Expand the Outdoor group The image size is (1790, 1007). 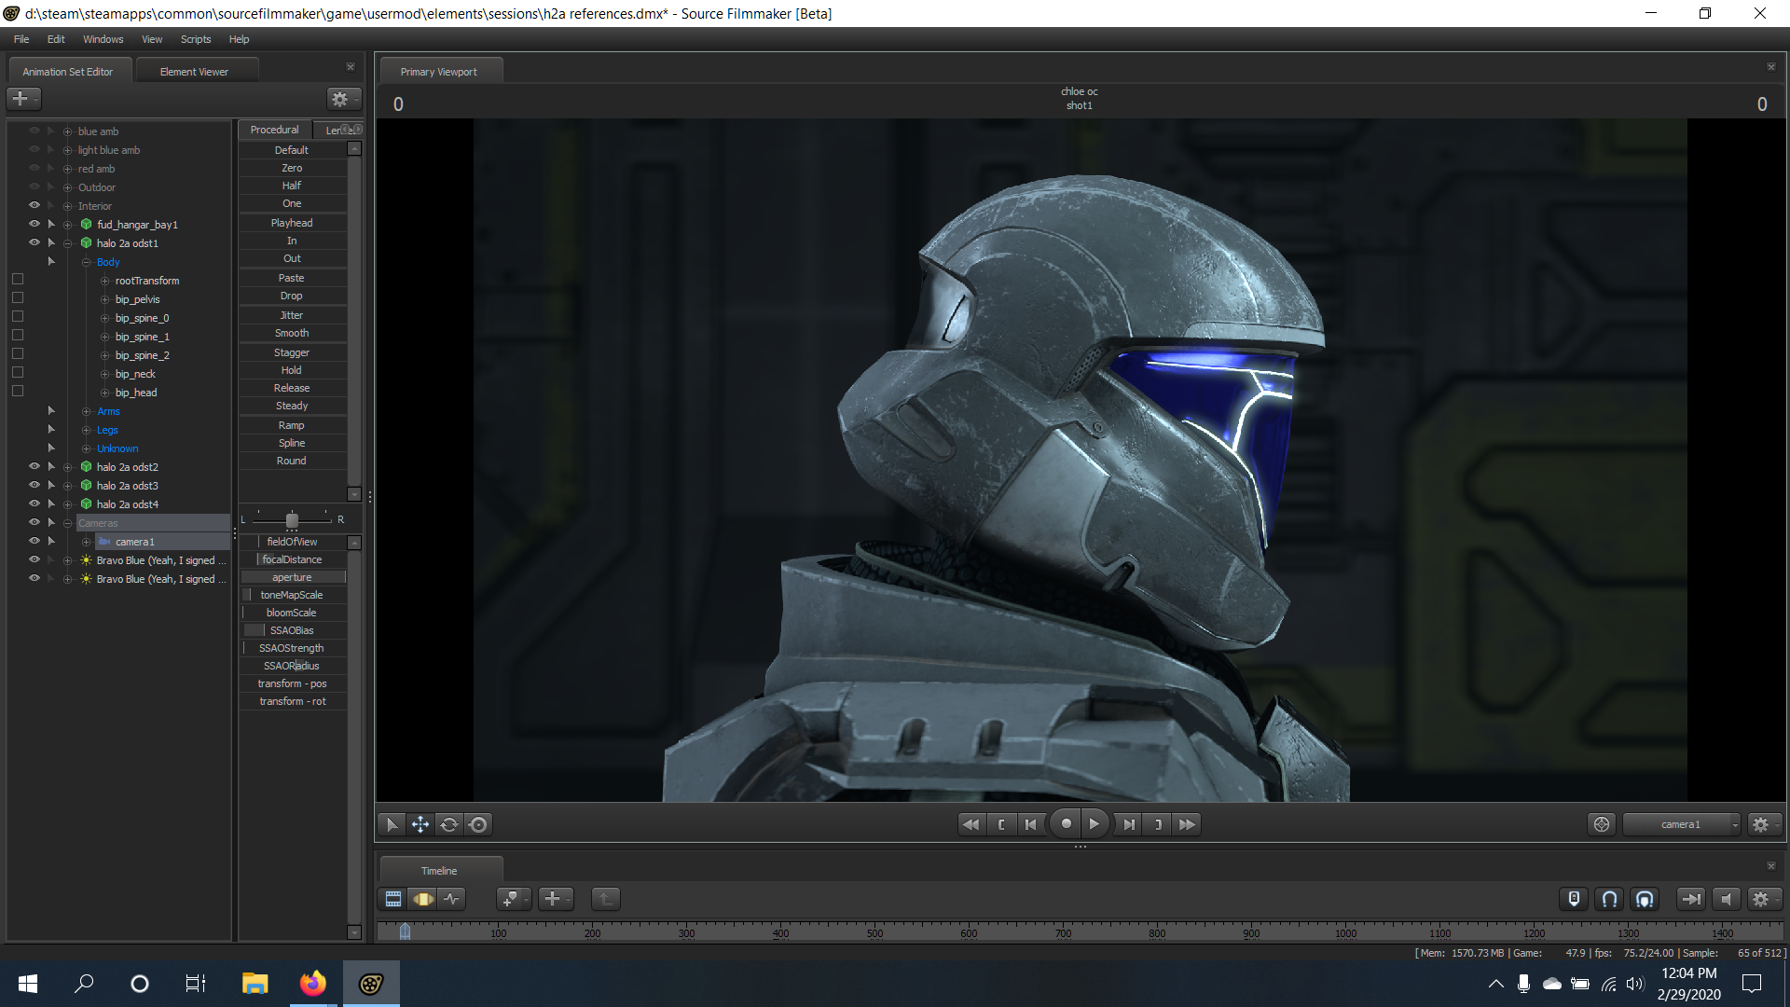tap(67, 187)
